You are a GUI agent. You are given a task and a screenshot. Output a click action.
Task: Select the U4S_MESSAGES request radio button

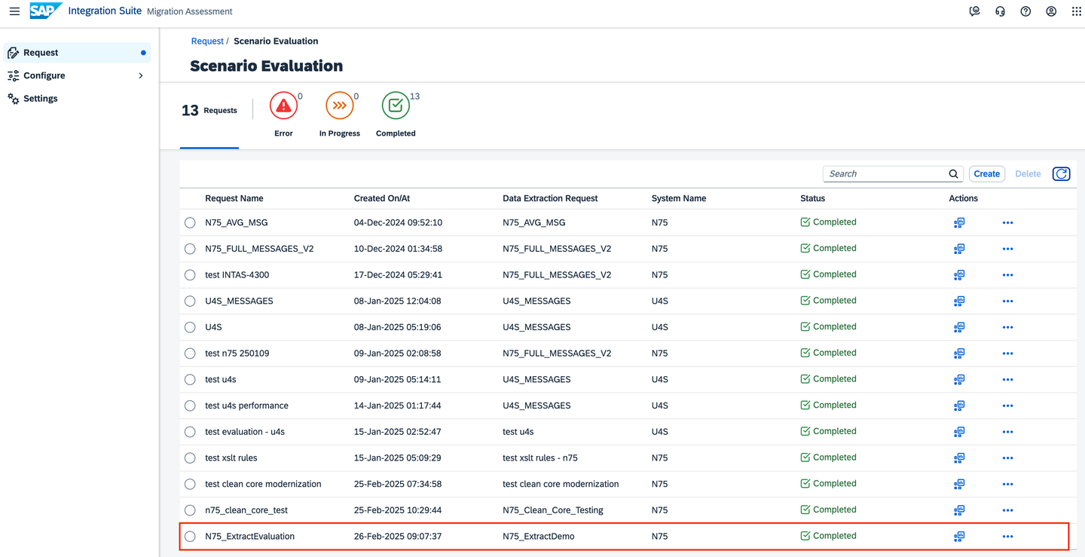point(190,301)
